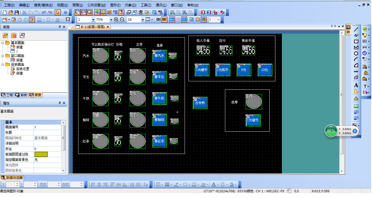
Task: Select the text letter A tool
Action: point(356,85)
